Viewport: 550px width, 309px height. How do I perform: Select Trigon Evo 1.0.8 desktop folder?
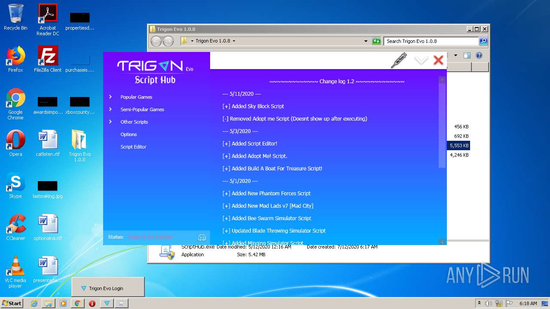click(x=80, y=146)
